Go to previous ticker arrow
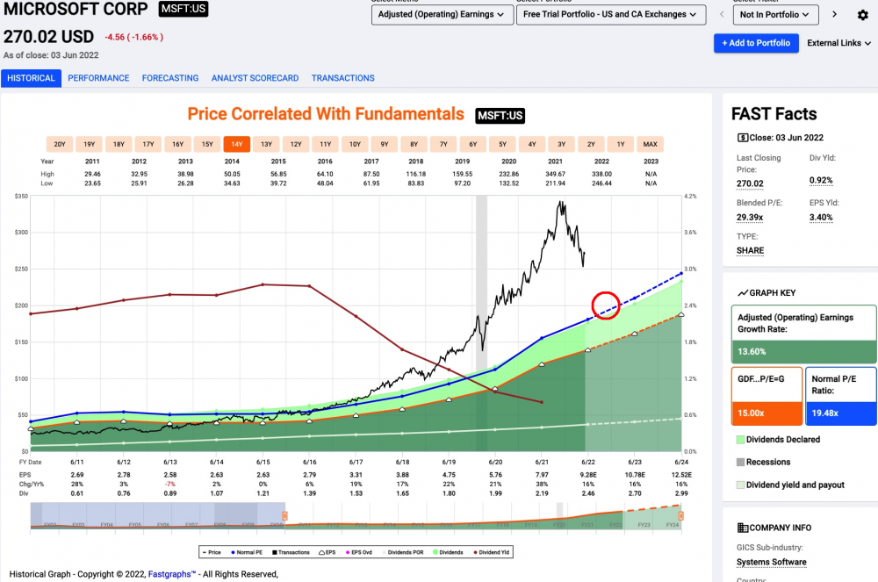The height and width of the screenshot is (582, 878). pos(722,15)
